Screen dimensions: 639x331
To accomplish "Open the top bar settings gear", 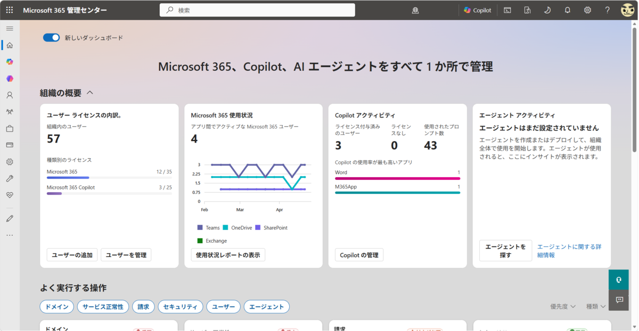I will click(587, 10).
